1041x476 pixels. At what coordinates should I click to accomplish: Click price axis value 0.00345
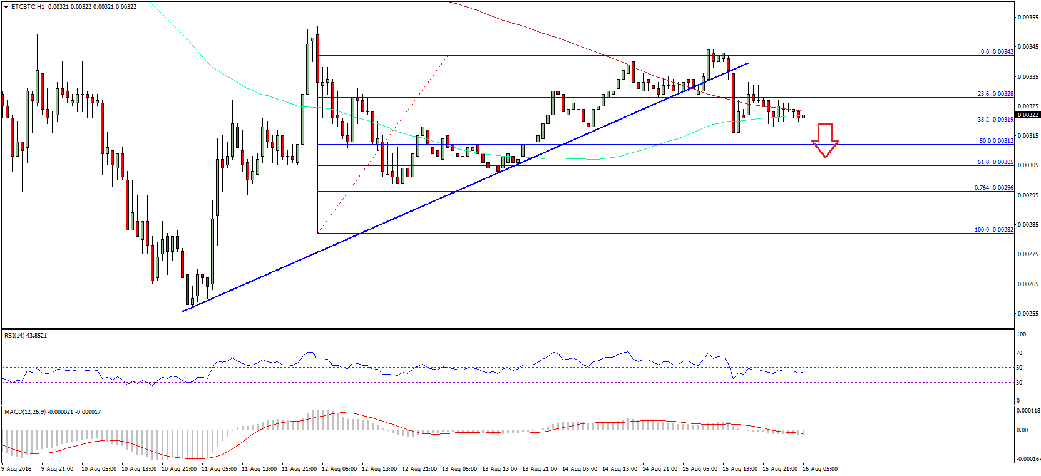pyautogui.click(x=1028, y=47)
